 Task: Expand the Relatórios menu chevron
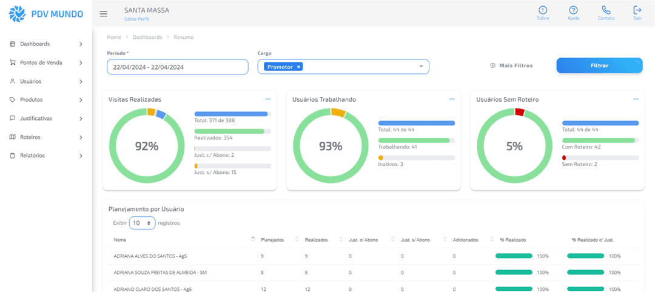click(81, 156)
